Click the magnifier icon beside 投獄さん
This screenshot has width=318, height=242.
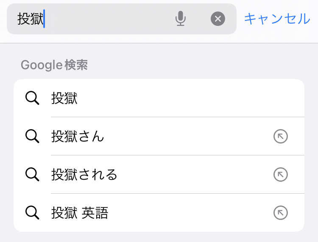point(32,136)
